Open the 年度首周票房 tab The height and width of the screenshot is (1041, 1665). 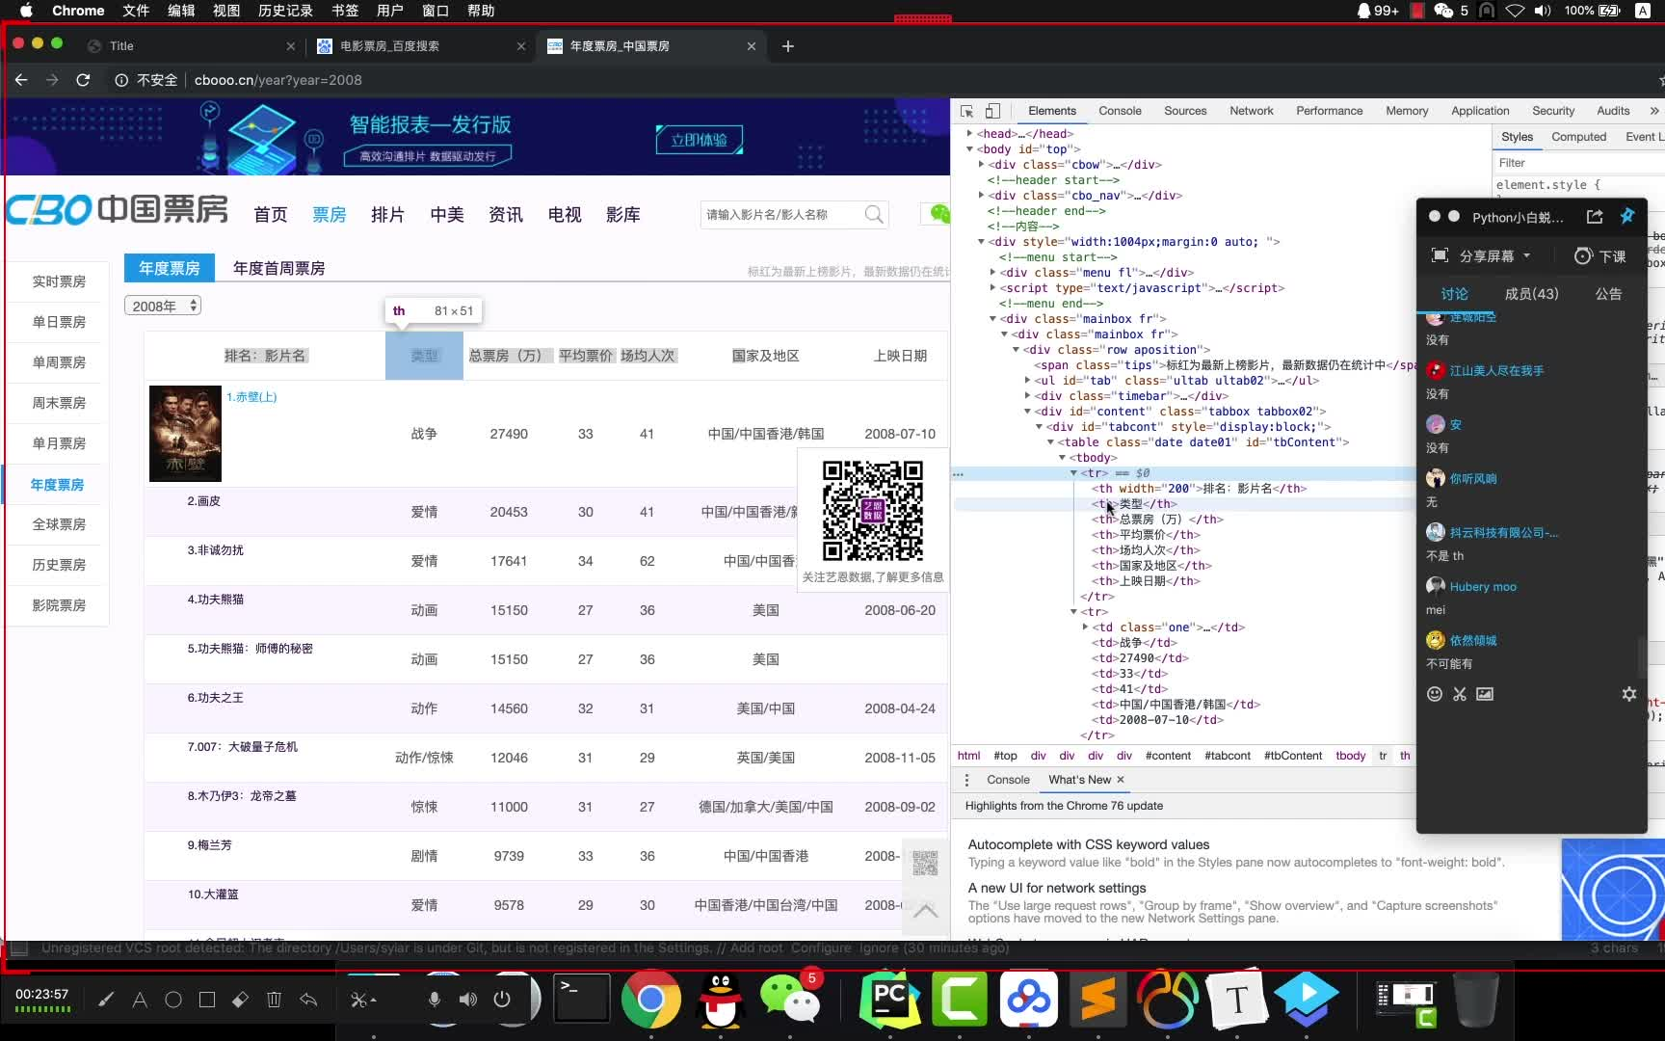[x=278, y=268]
